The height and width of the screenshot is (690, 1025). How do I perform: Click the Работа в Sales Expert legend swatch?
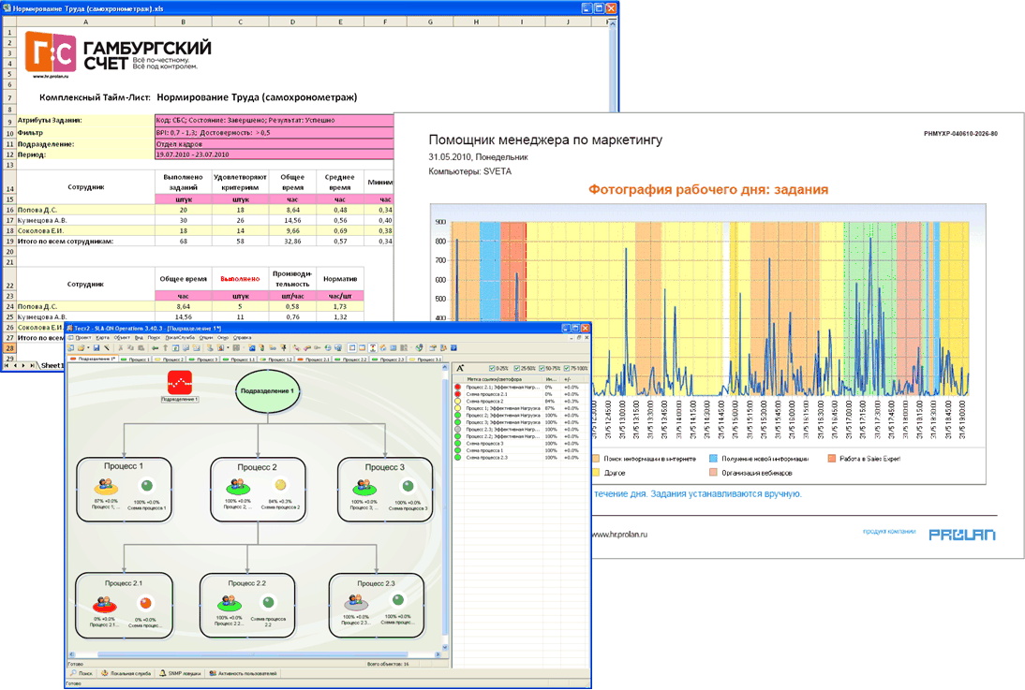click(831, 459)
